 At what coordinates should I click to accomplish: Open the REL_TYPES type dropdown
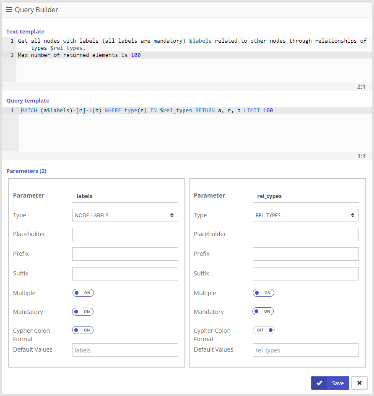(x=306, y=215)
